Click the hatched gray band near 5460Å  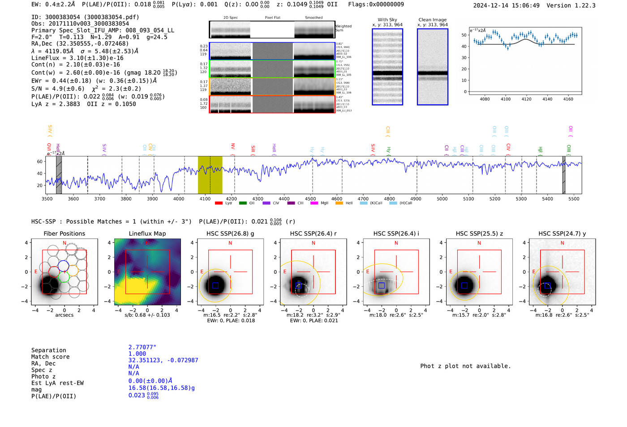point(564,175)
